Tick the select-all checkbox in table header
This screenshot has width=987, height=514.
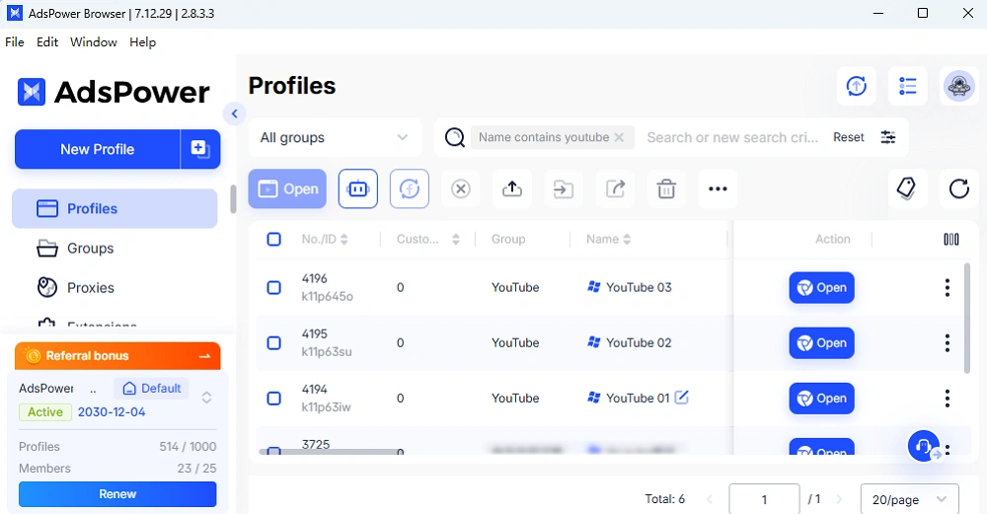273,239
